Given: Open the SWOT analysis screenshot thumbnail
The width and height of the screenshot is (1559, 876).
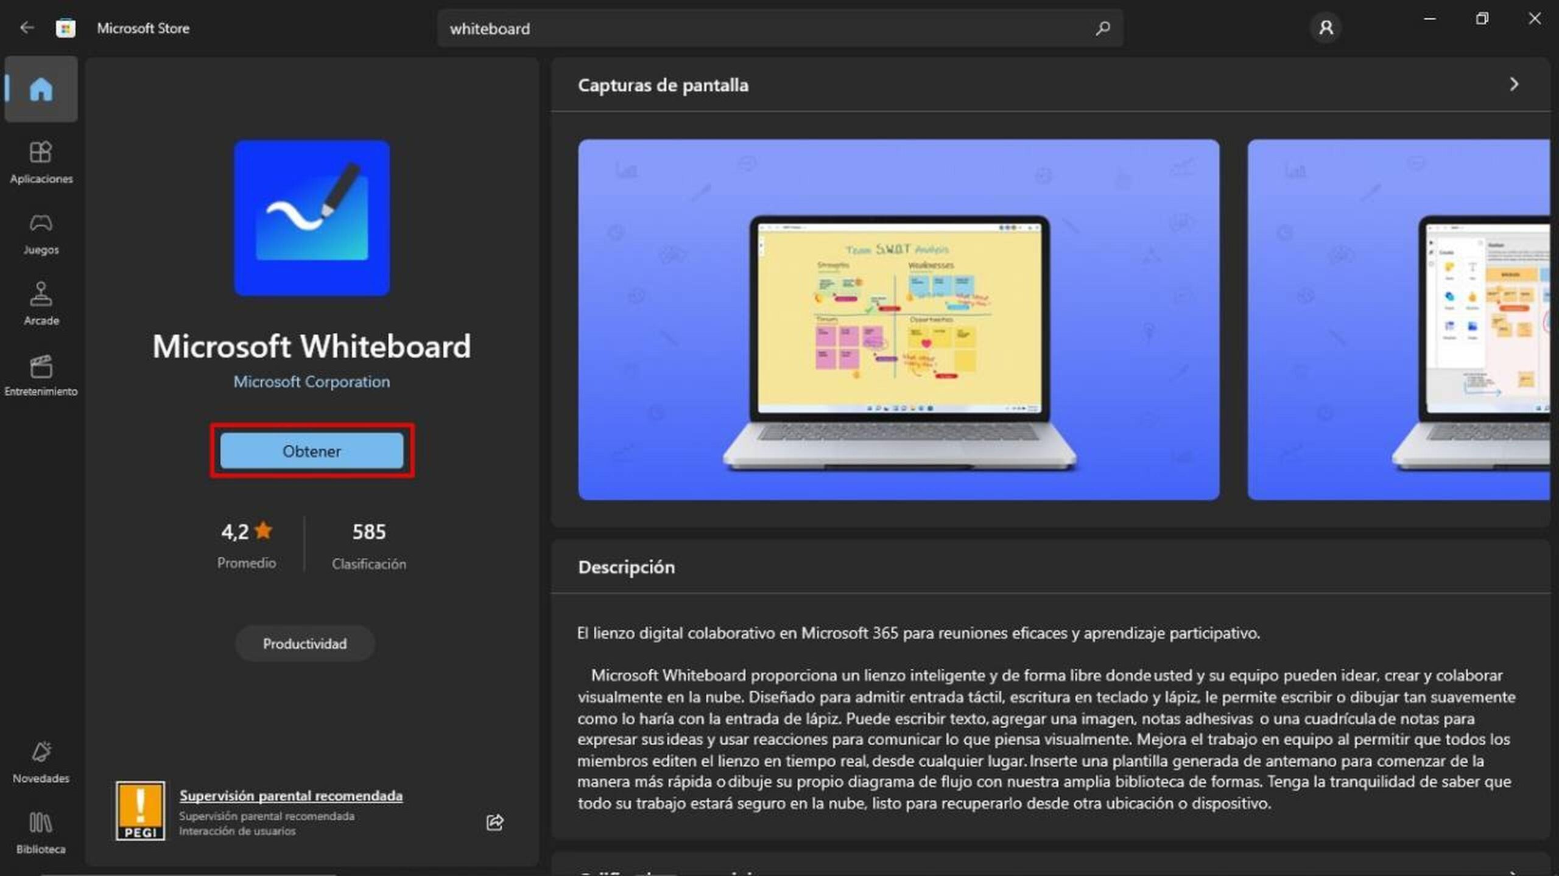Looking at the screenshot, I should click(899, 320).
